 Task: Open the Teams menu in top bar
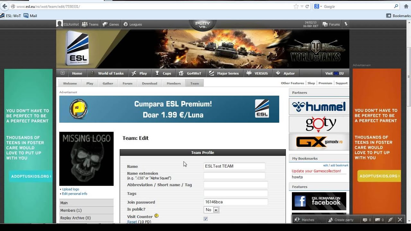(x=90, y=24)
